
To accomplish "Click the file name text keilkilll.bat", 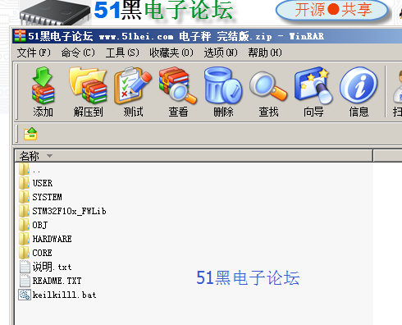I will [x=64, y=295].
